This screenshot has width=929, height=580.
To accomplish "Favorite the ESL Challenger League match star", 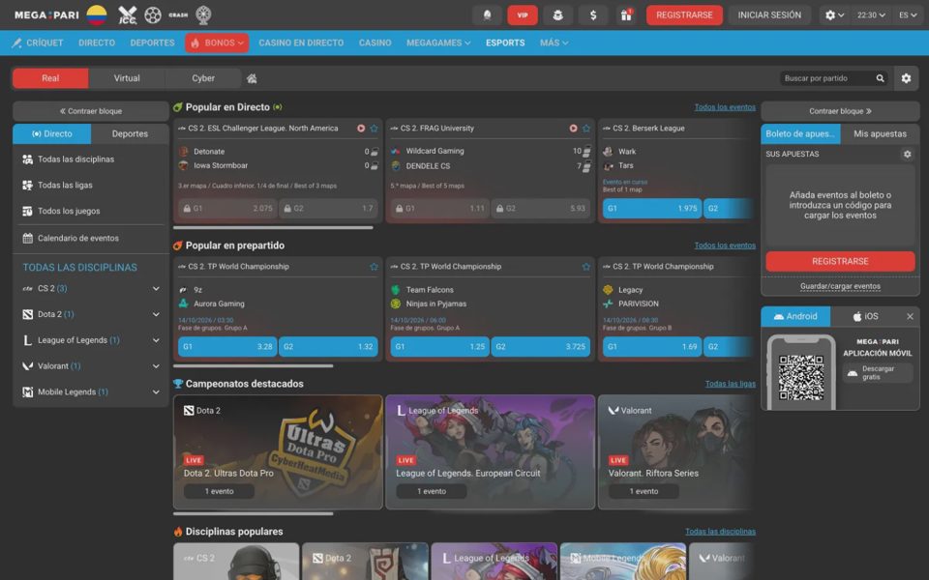I will [374, 129].
